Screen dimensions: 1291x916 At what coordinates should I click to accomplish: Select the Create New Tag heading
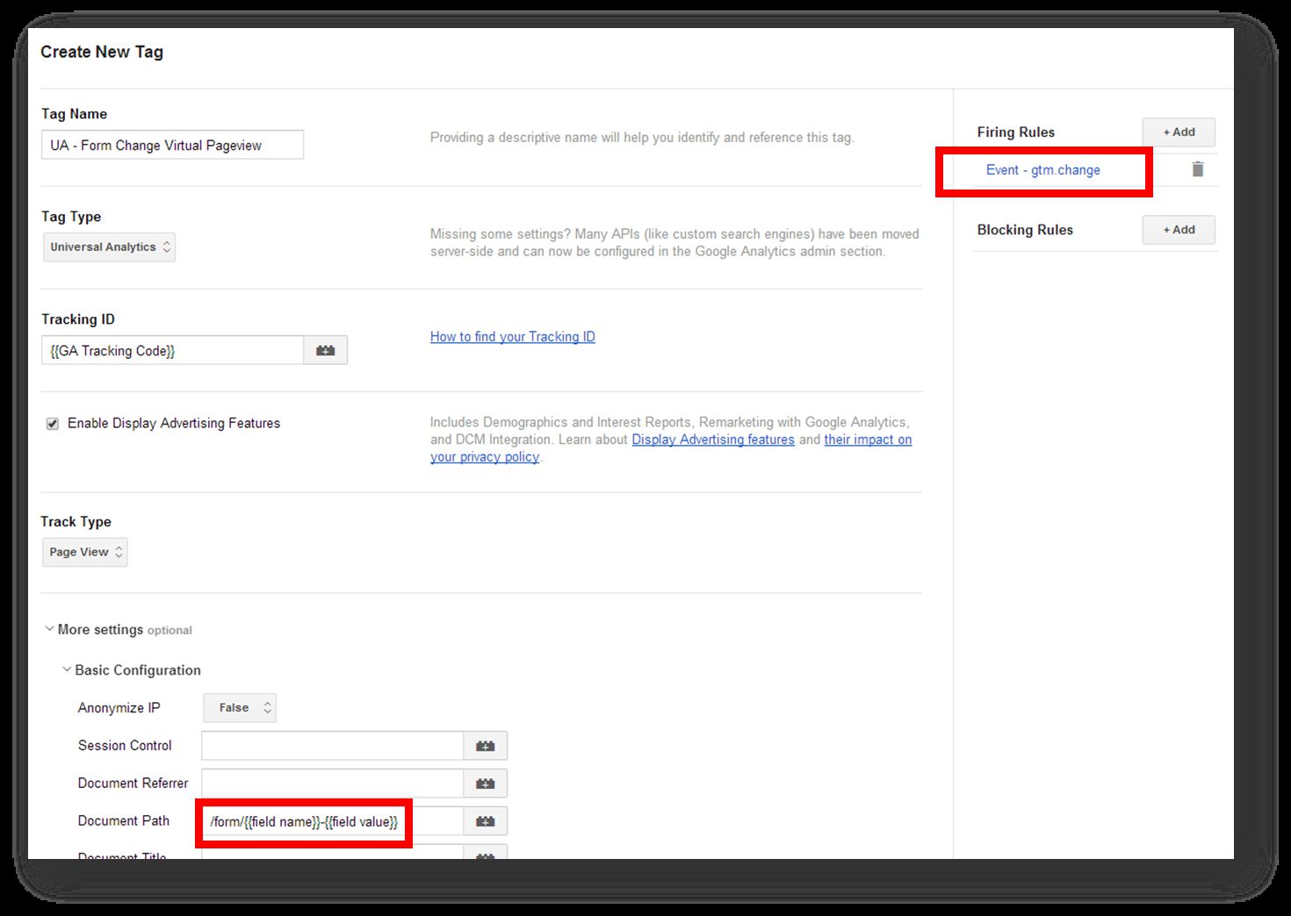click(x=102, y=52)
